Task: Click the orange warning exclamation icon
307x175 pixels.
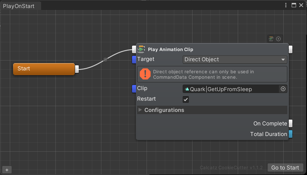Action: pos(145,74)
